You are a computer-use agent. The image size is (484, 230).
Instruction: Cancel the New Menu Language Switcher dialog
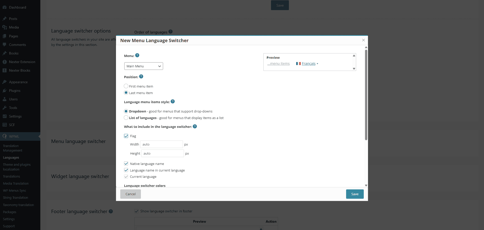point(130,194)
